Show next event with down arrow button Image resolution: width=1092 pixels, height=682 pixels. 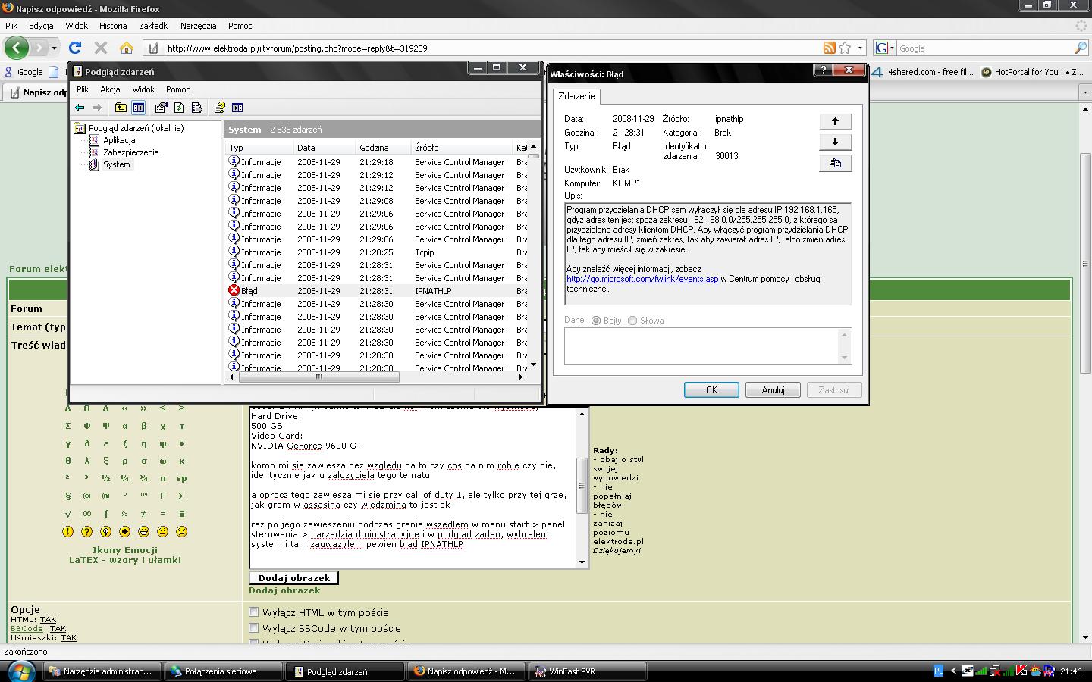(x=835, y=142)
